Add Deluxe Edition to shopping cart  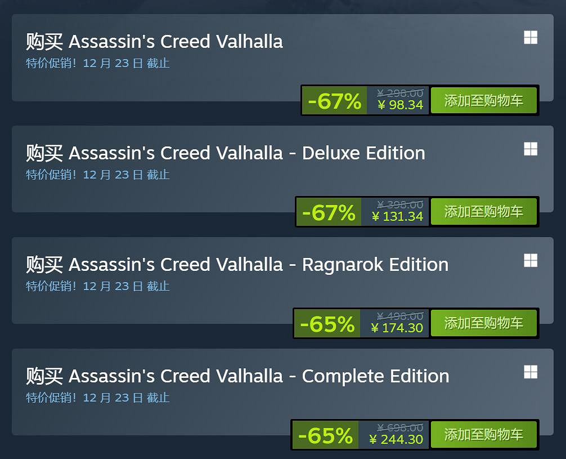click(483, 212)
